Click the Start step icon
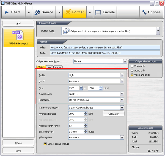 pos(7,12)
